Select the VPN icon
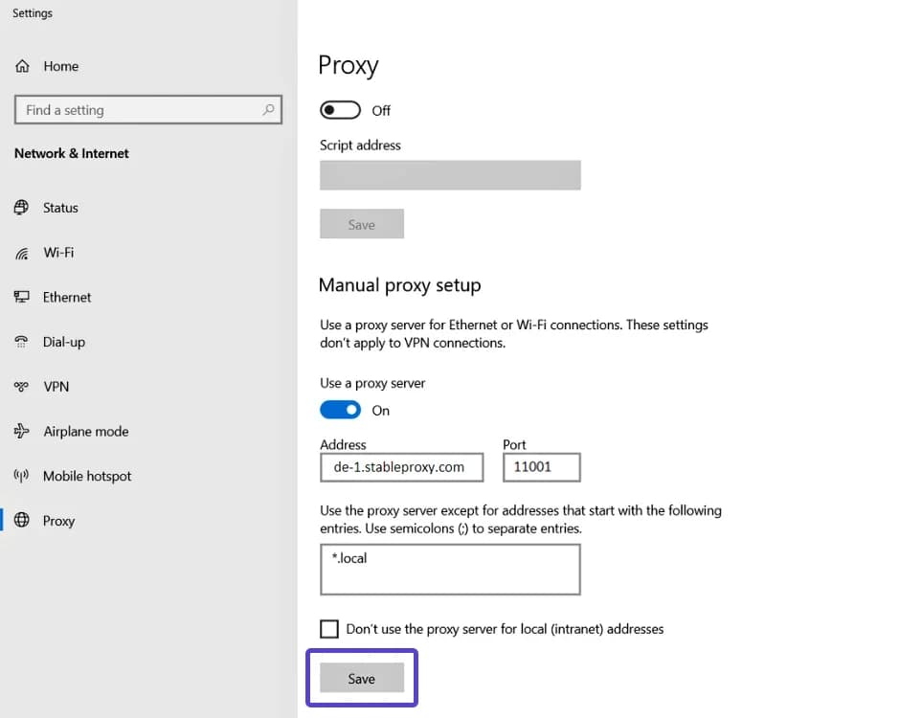900x718 pixels. [21, 387]
